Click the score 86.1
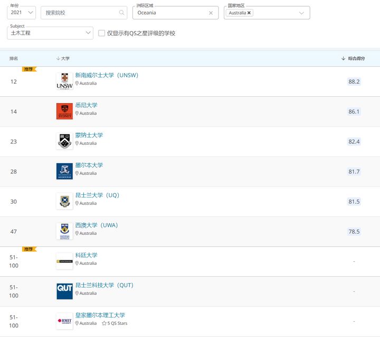Viewport: 380px width, 337px height. point(354,112)
